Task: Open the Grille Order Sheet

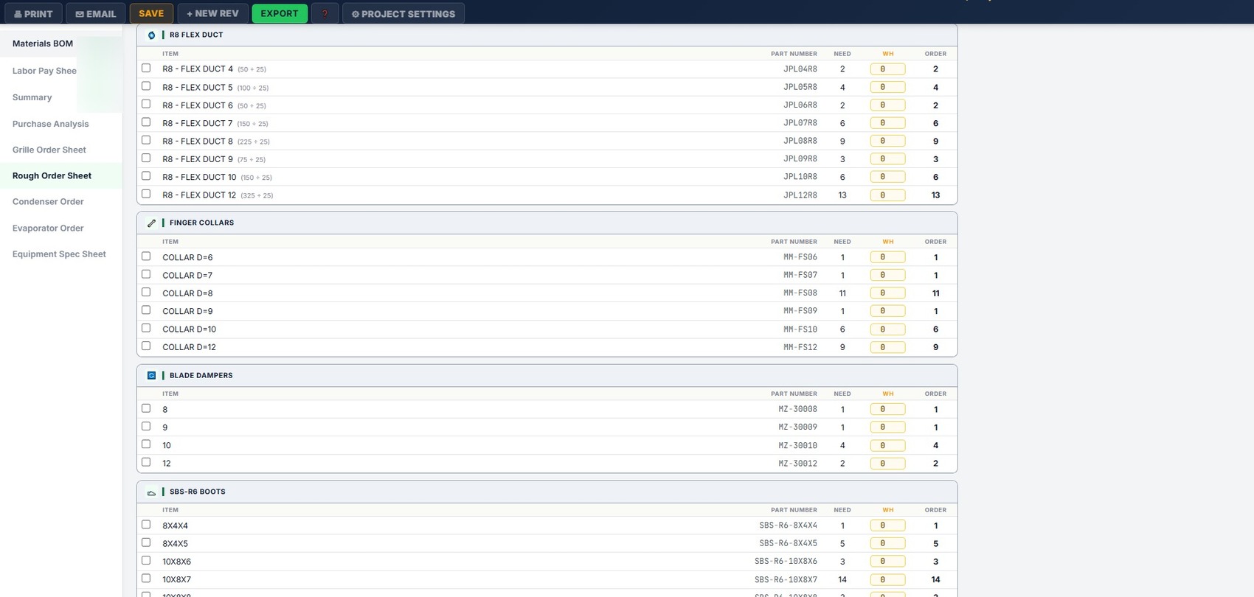Action: tap(49, 150)
